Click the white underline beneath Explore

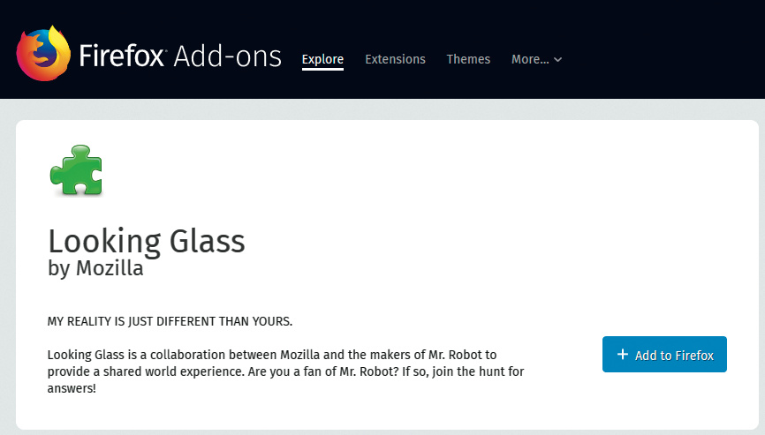point(322,71)
